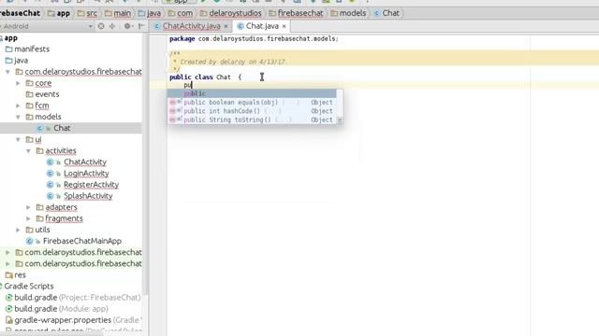Click the ui package folder icon
This screenshot has width=599, height=336.
29,139
